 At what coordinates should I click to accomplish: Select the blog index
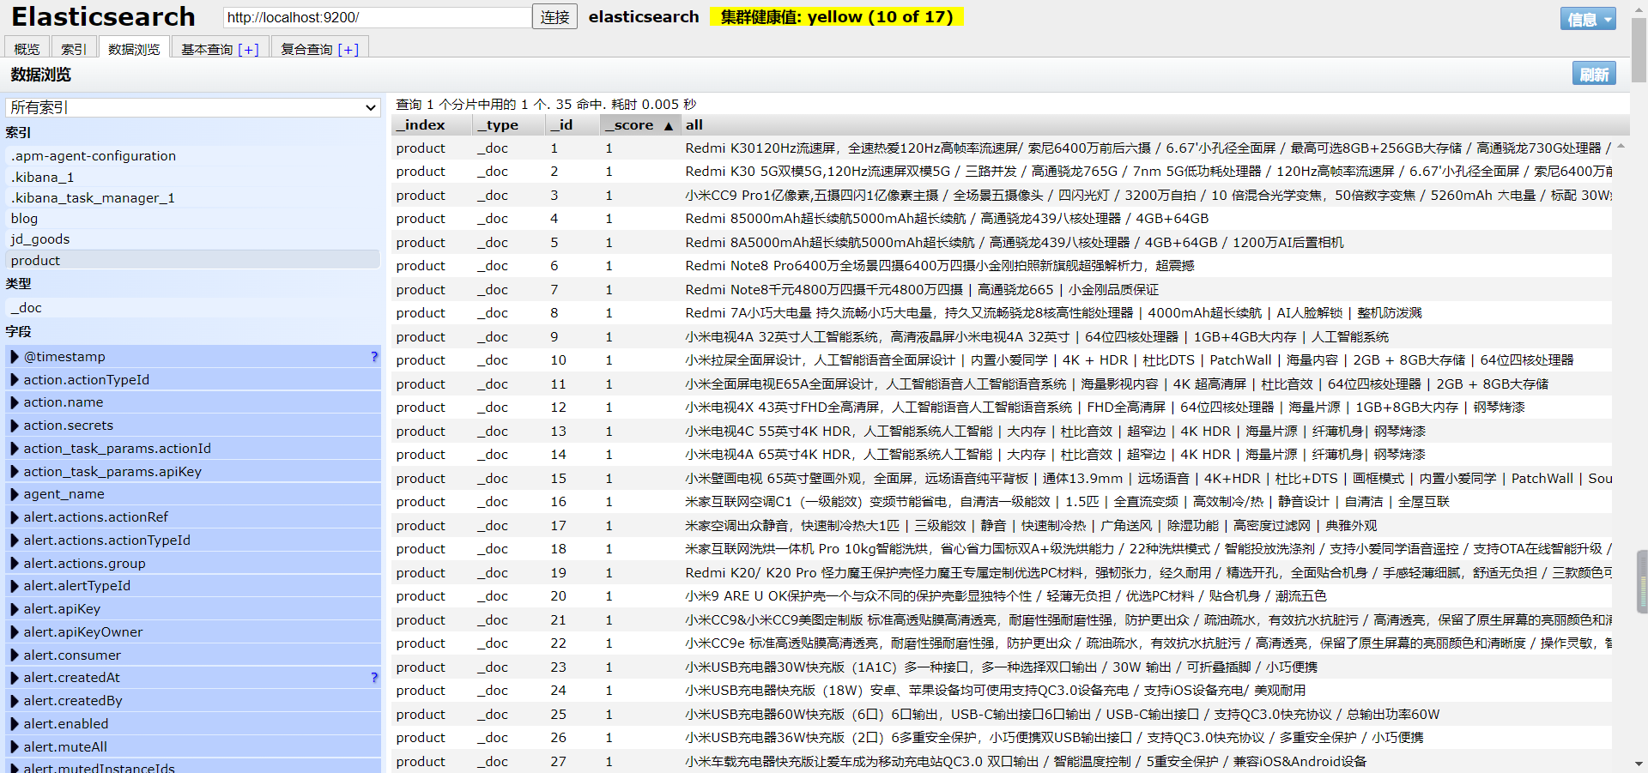pyautogui.click(x=193, y=219)
